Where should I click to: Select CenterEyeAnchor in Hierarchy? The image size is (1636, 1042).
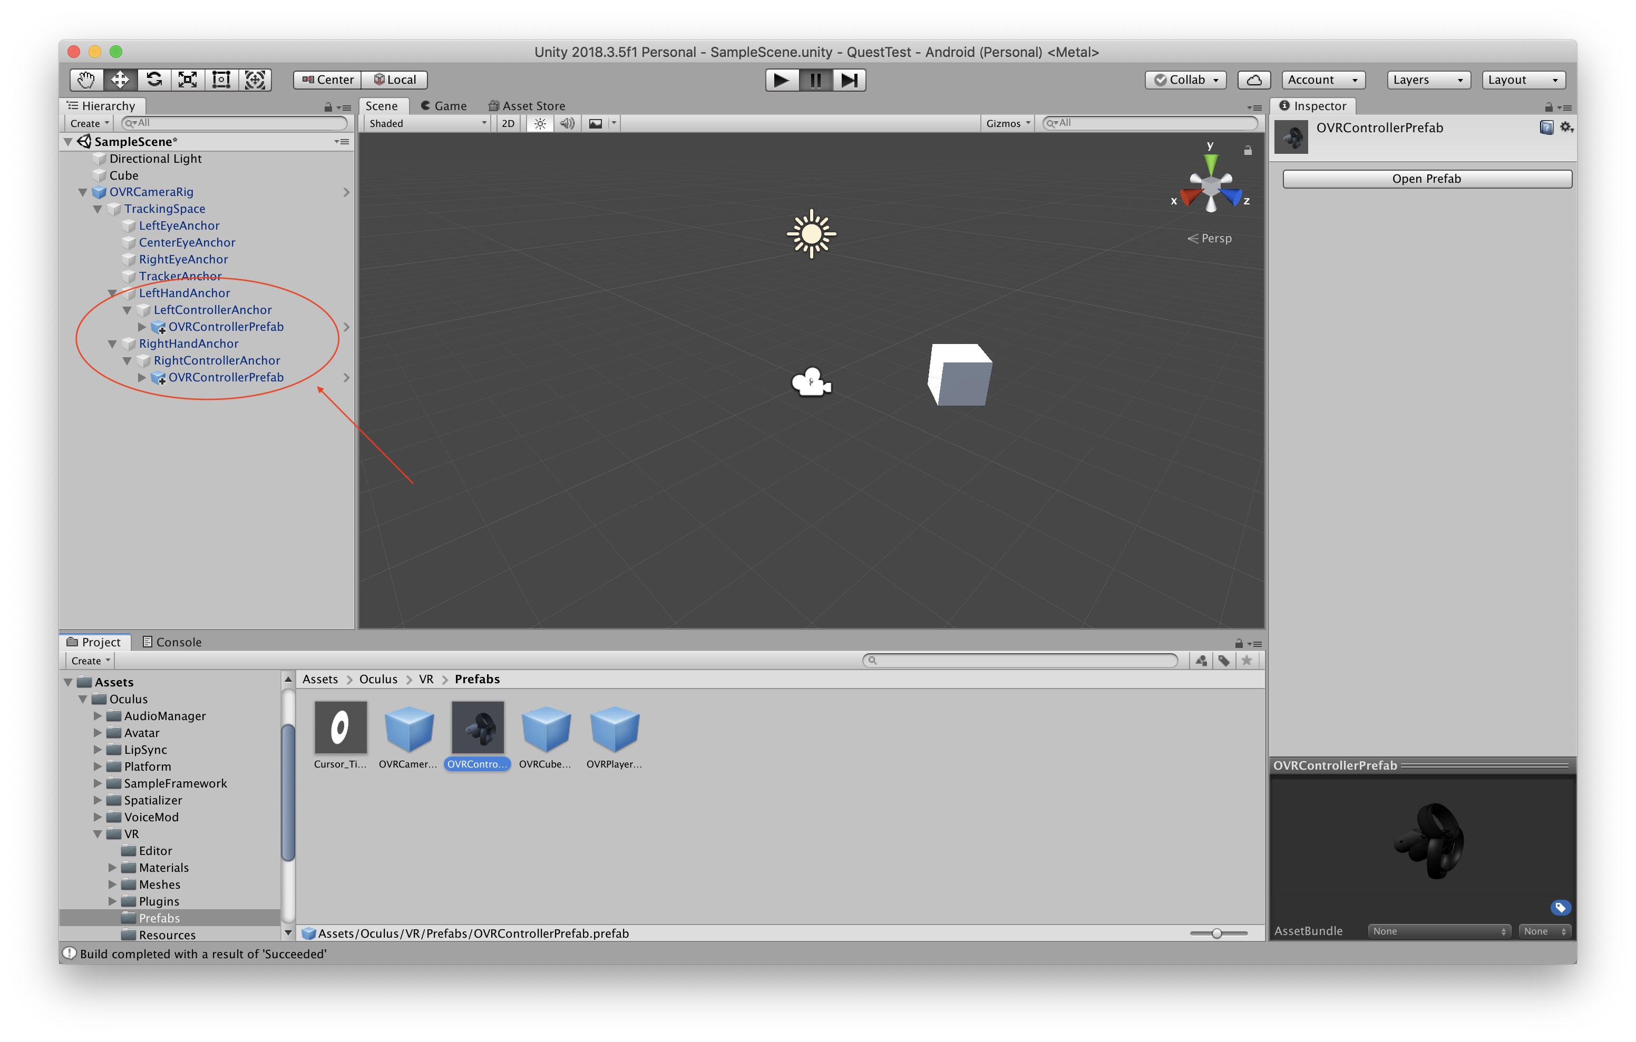(187, 242)
